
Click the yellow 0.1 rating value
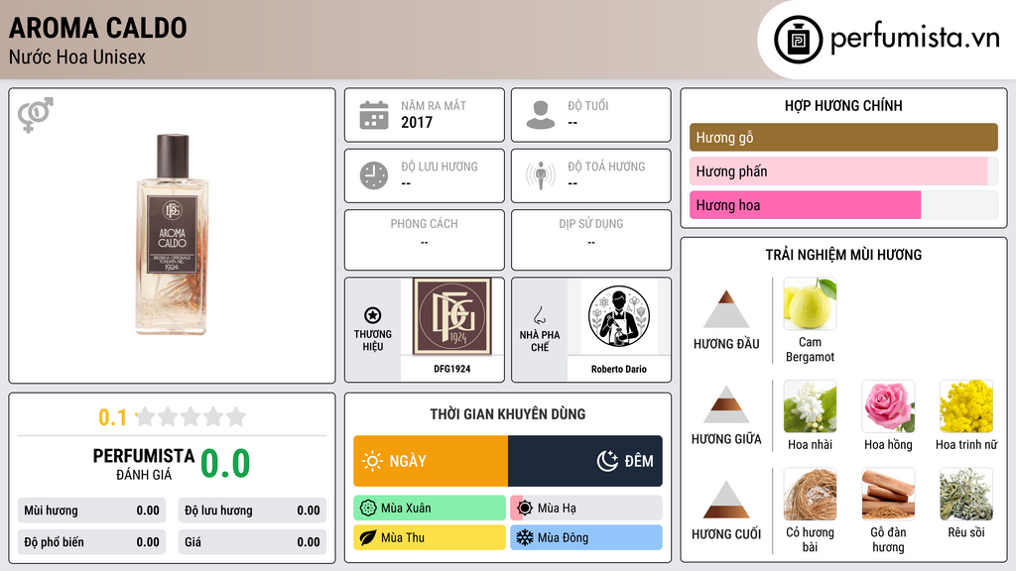point(112,417)
